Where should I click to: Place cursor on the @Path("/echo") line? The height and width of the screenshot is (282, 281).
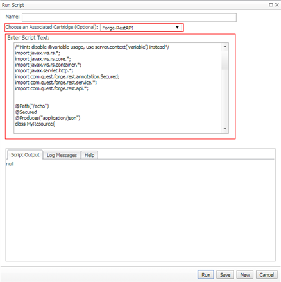coord(32,106)
